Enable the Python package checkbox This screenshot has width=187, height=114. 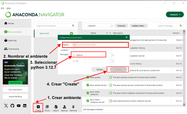74,55
